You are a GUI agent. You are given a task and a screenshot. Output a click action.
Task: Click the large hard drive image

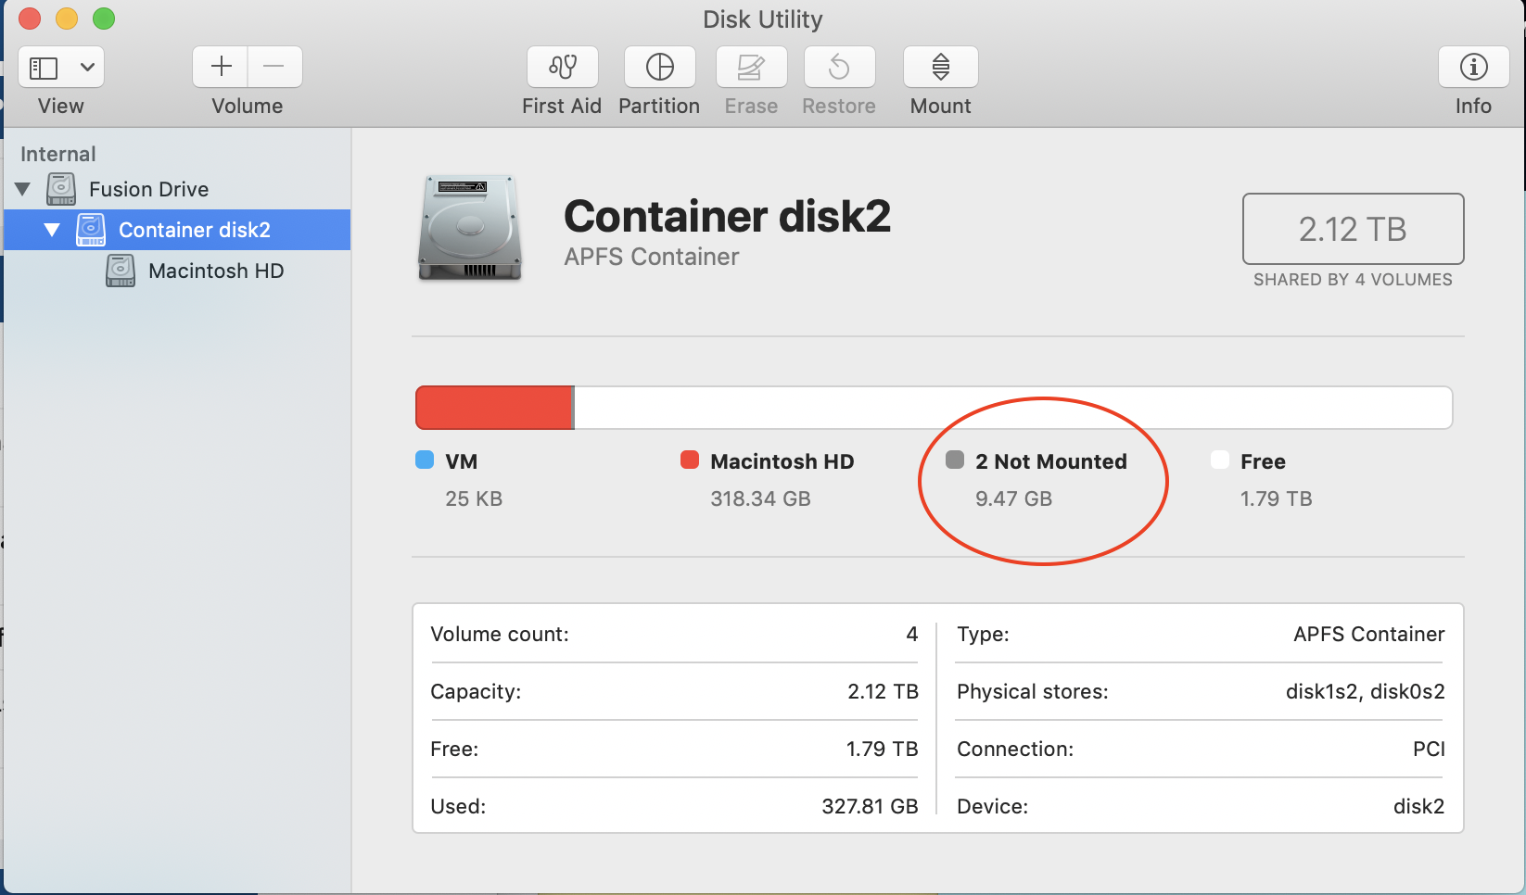[470, 228]
